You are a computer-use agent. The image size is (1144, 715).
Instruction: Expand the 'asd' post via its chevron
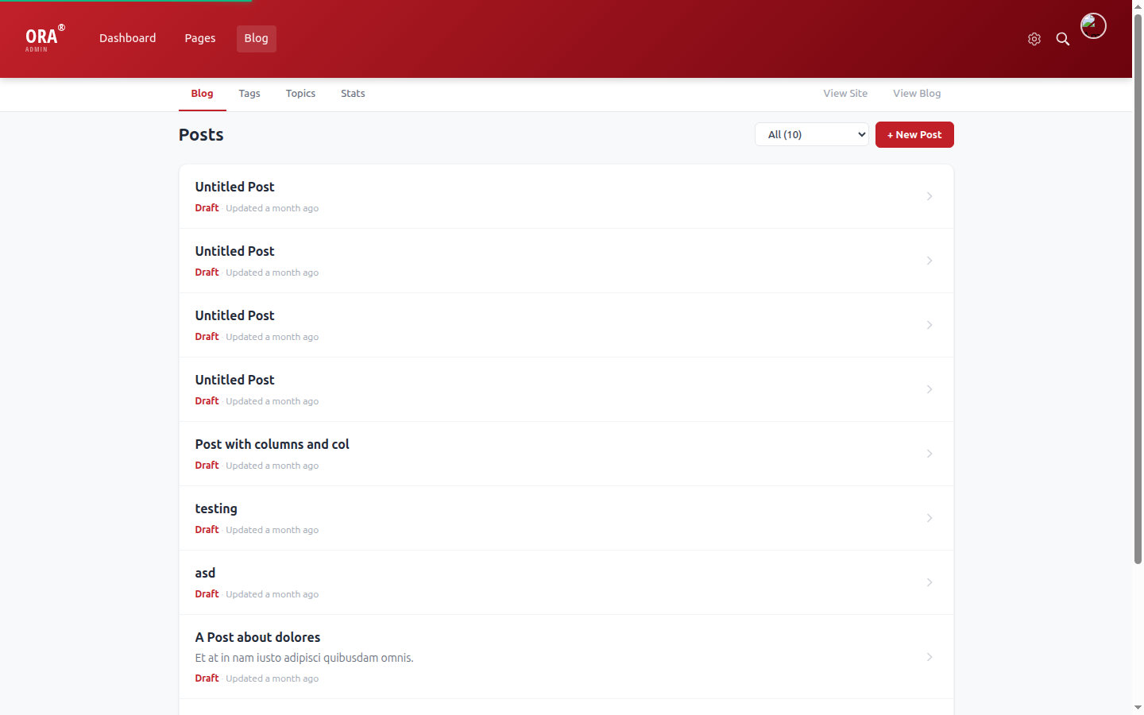point(929,582)
